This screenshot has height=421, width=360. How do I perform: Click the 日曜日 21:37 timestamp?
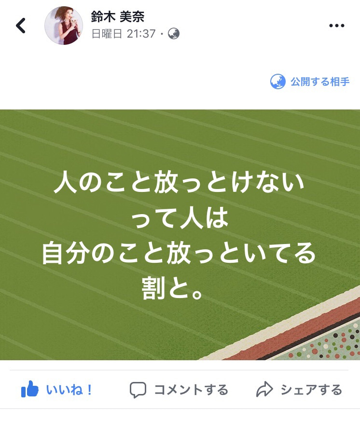[x=124, y=34]
